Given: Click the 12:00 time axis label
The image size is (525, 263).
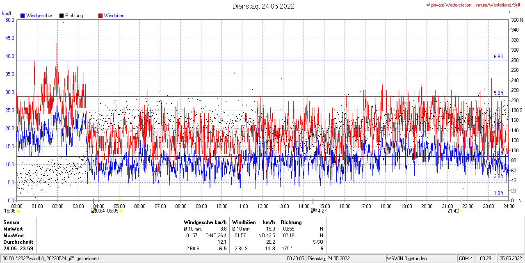Looking at the screenshot, I should [263, 206].
